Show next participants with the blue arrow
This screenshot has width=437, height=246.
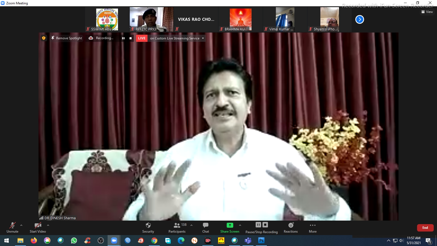(359, 19)
